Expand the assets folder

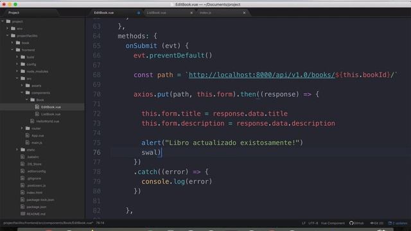pyautogui.click(x=22, y=85)
